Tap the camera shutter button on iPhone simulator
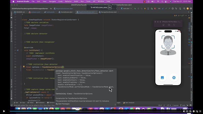203x114 pixels. coord(174,78)
